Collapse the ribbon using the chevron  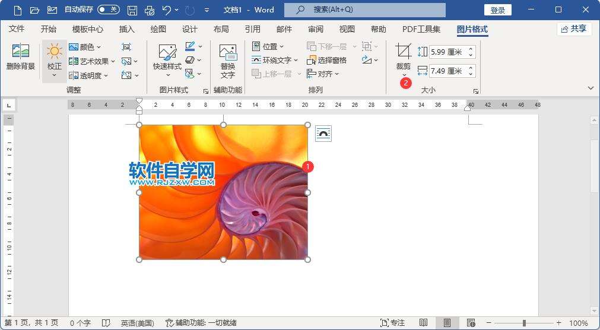(591, 88)
